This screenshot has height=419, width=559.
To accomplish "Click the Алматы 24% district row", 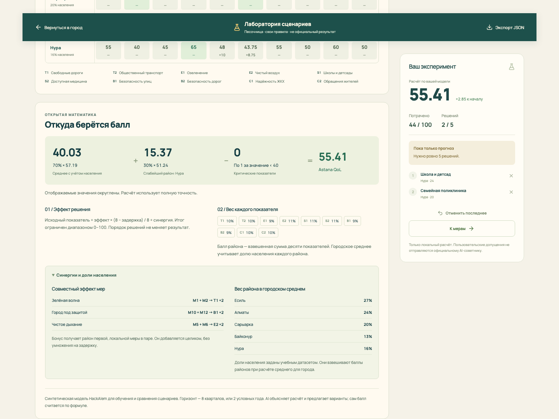I will (x=303, y=313).
